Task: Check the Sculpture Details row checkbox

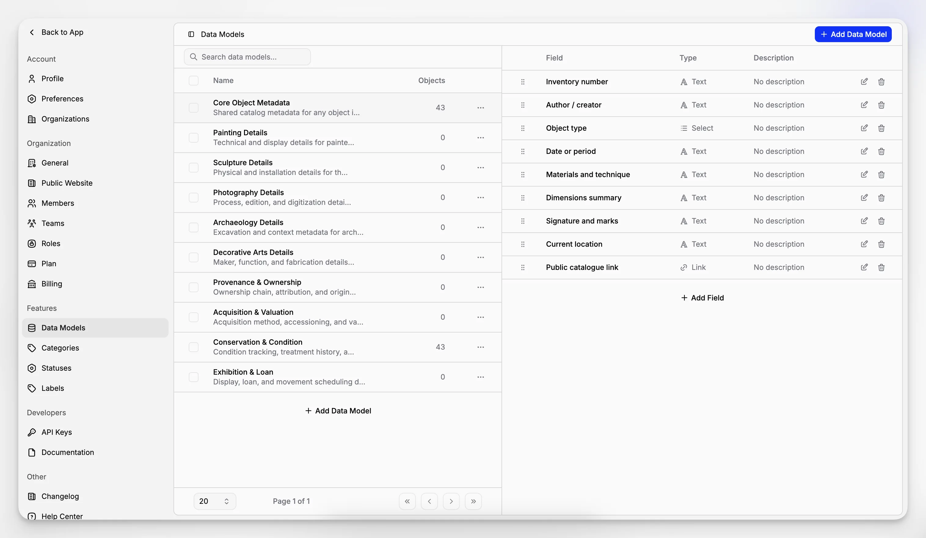Action: tap(194, 168)
